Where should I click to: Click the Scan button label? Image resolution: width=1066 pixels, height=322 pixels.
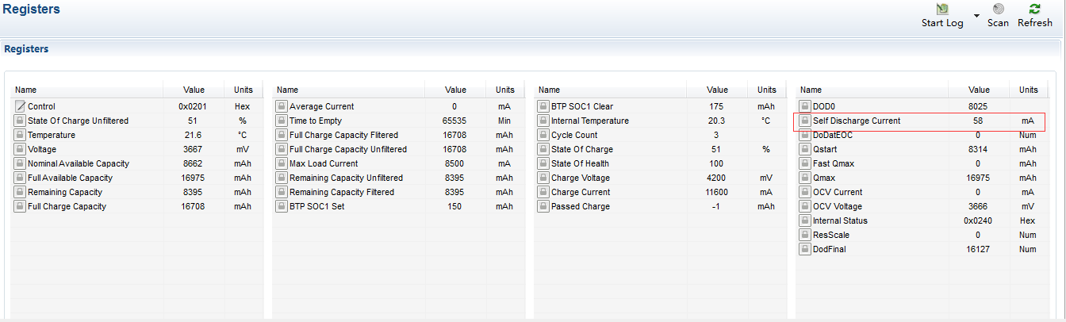click(x=998, y=23)
